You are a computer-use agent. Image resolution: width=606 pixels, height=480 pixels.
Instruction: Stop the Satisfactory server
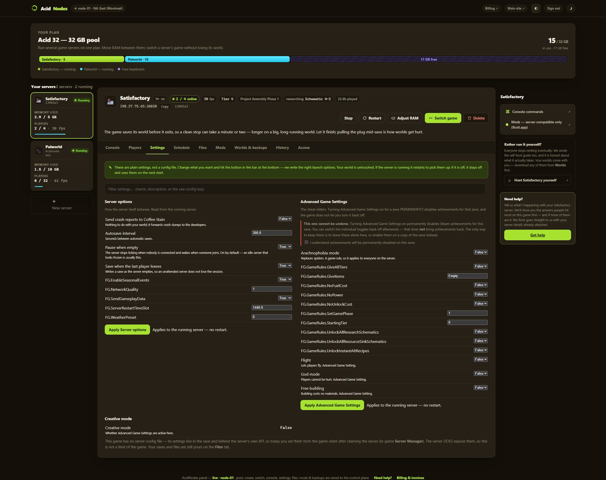click(348, 118)
